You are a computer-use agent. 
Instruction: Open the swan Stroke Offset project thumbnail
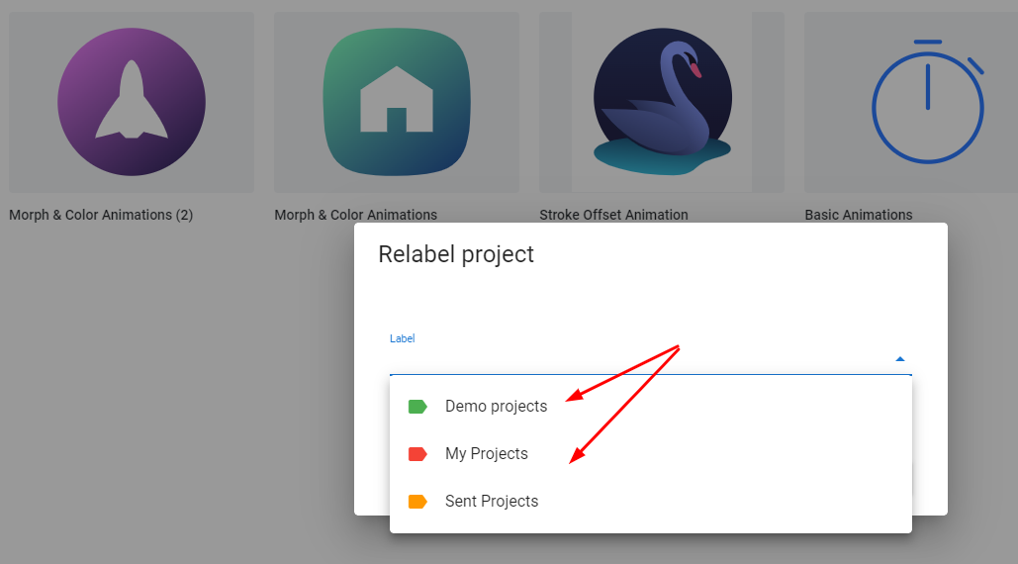click(662, 102)
